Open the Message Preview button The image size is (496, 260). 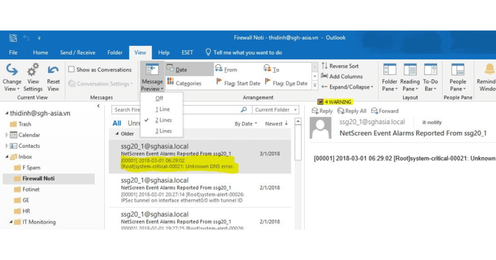[152, 78]
